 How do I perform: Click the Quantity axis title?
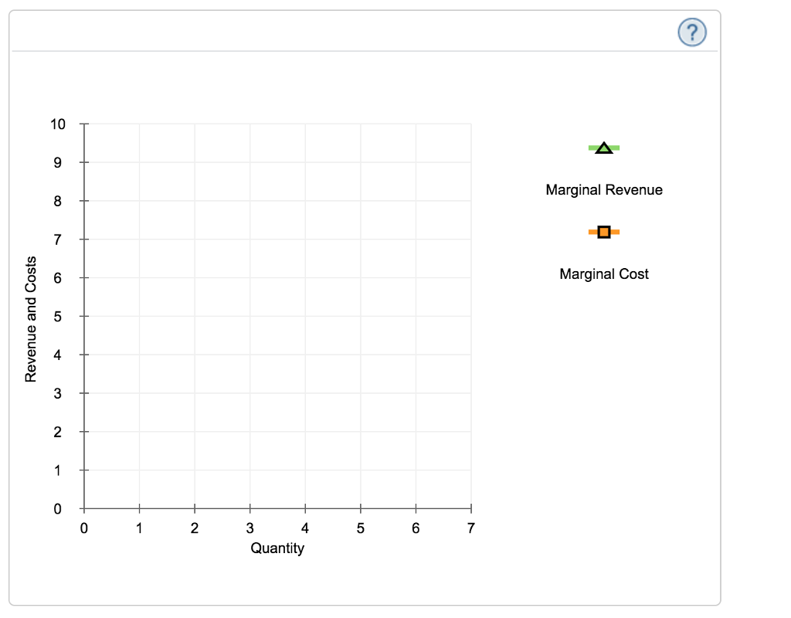pyautogui.click(x=277, y=548)
